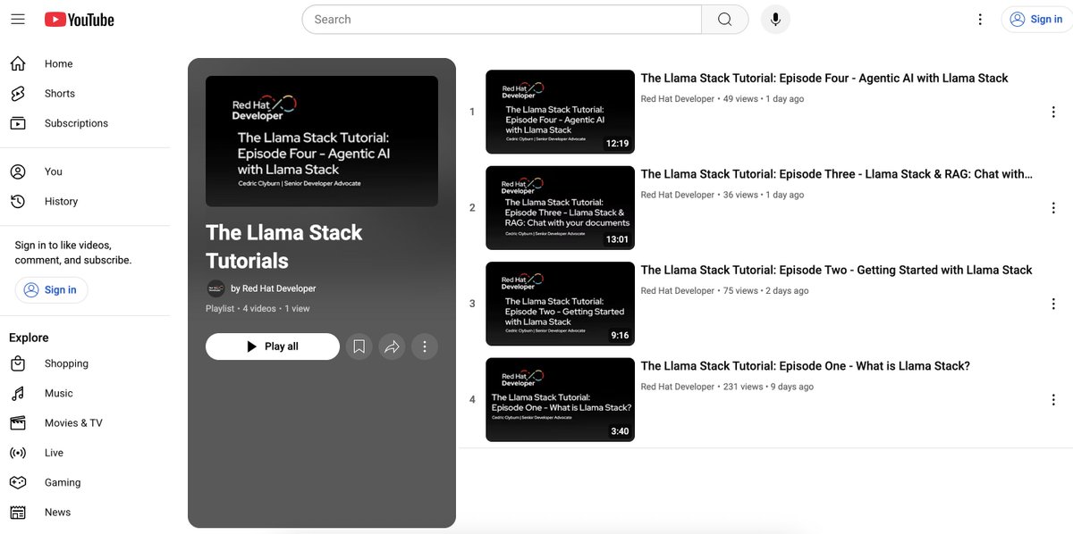Browse Live in Explore section
The height and width of the screenshot is (534, 1073).
click(85, 453)
